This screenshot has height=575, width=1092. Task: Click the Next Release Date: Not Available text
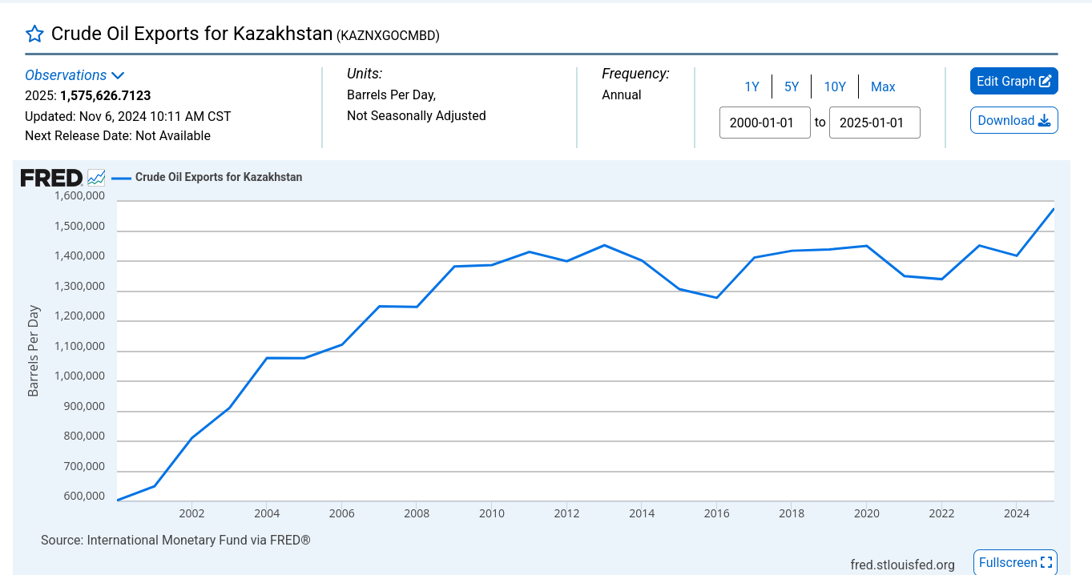(118, 135)
